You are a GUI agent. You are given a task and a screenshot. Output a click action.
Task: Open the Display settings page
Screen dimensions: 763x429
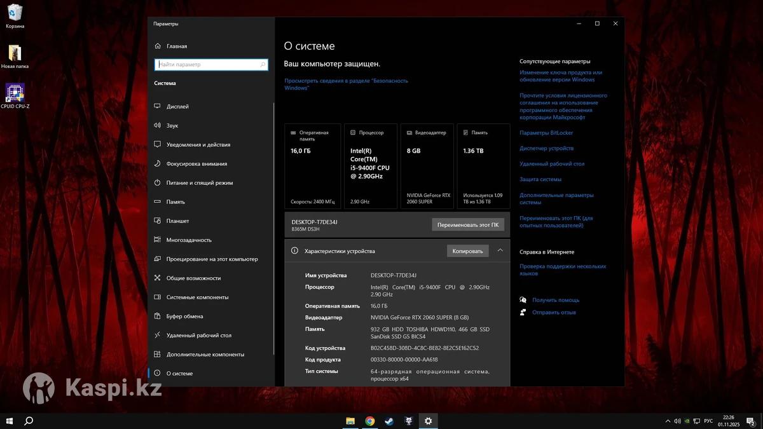177,107
